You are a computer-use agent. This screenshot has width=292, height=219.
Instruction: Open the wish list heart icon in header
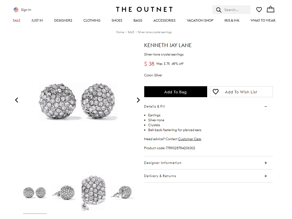click(x=259, y=10)
